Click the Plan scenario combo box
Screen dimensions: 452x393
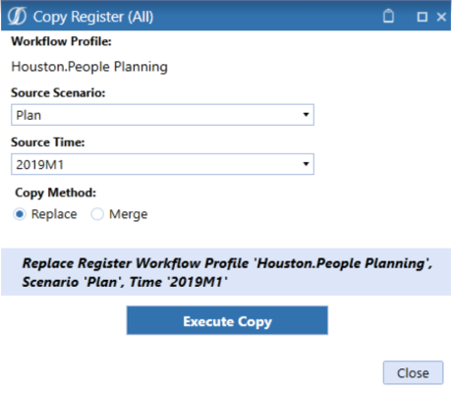click(x=162, y=115)
